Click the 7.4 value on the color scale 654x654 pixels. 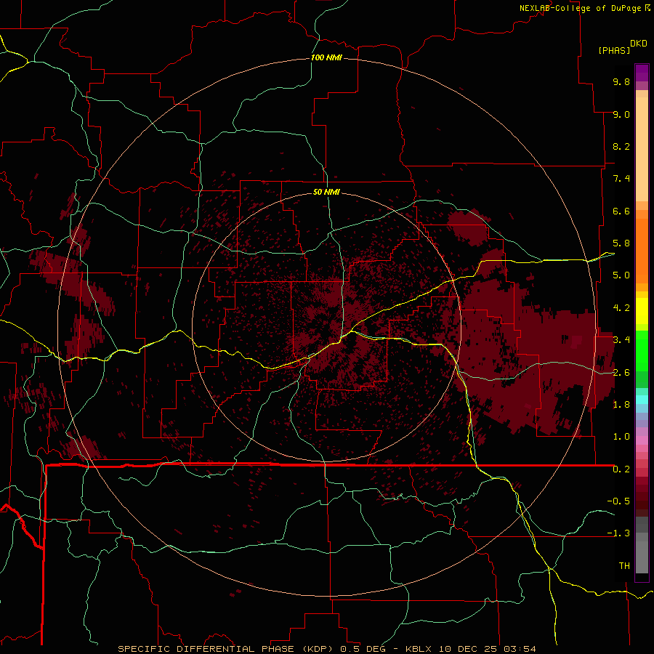(x=621, y=179)
